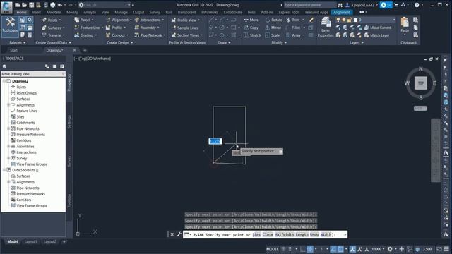
Task: Click the New drawing icon in quick access toolbar
Action: (x=17, y=5)
